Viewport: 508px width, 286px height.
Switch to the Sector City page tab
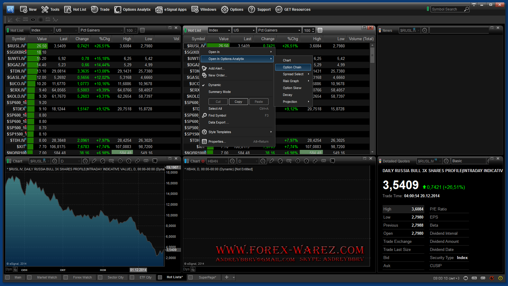[x=116, y=277]
